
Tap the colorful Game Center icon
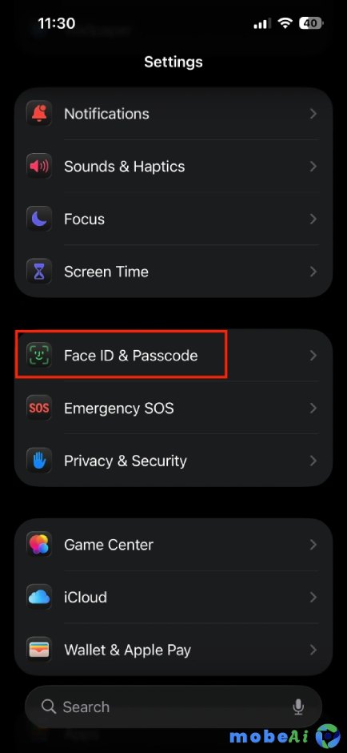point(39,545)
